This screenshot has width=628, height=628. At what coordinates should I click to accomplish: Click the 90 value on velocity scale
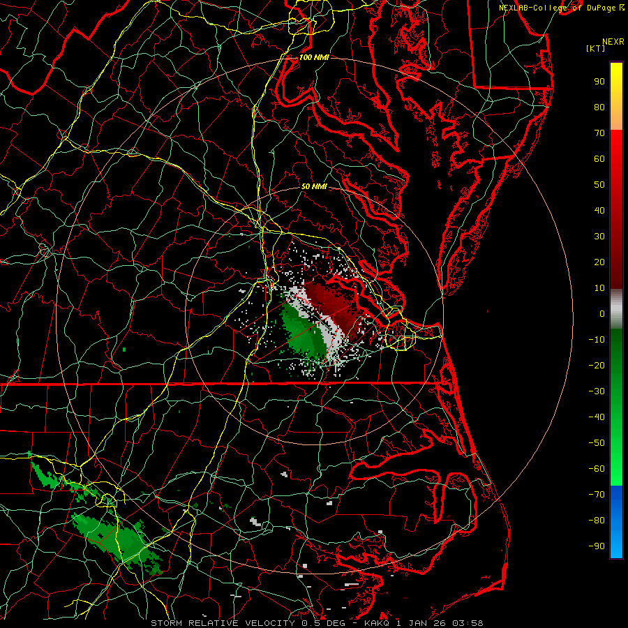[599, 82]
